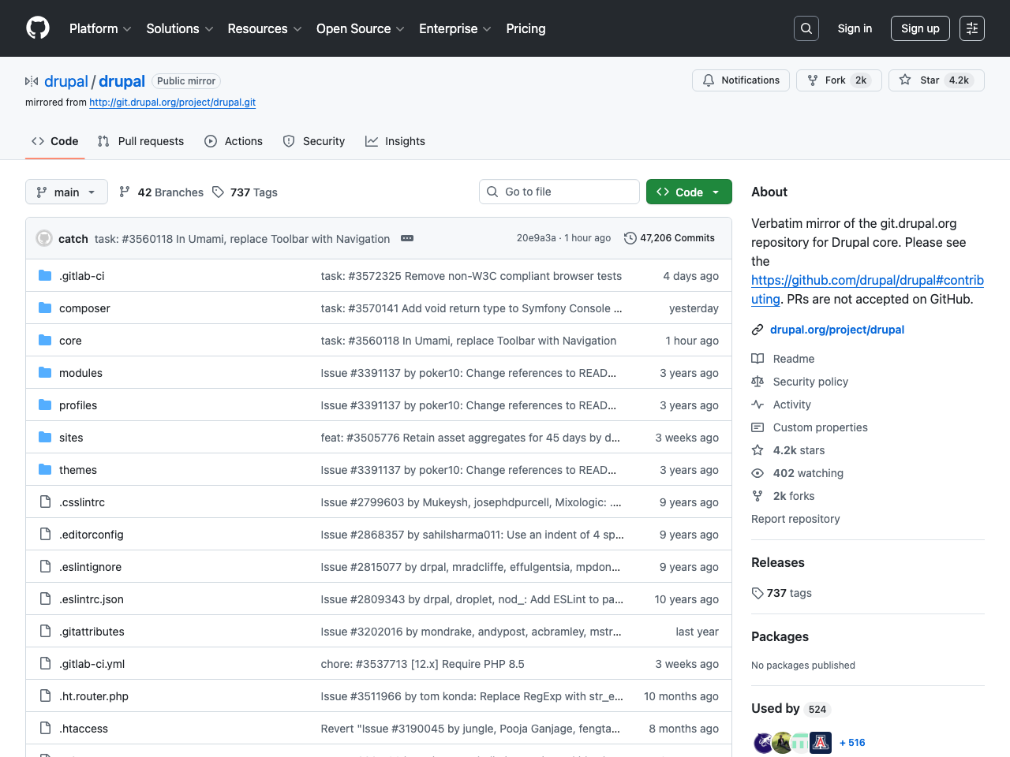Open the drupal.org/project/drupal link

pyautogui.click(x=837, y=330)
